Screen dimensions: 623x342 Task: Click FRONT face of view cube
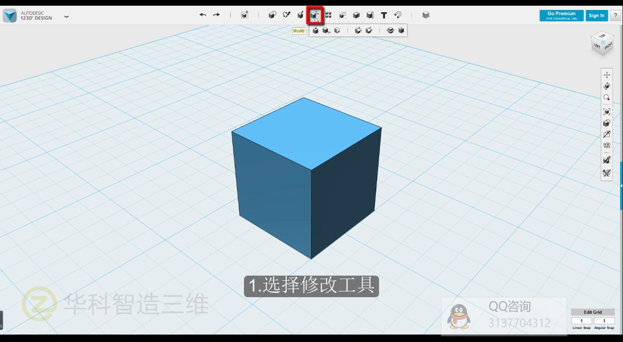click(608, 46)
